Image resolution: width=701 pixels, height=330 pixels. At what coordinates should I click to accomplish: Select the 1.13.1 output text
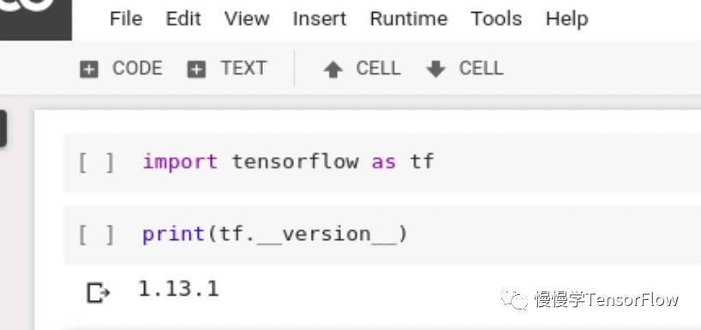pos(178,289)
